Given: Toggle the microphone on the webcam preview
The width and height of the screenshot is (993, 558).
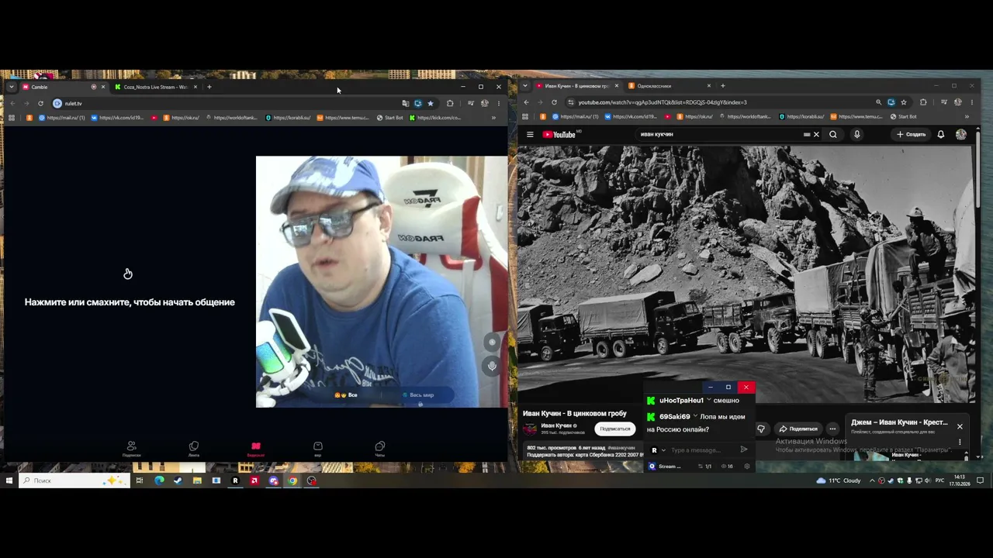Looking at the screenshot, I should coord(492,365).
